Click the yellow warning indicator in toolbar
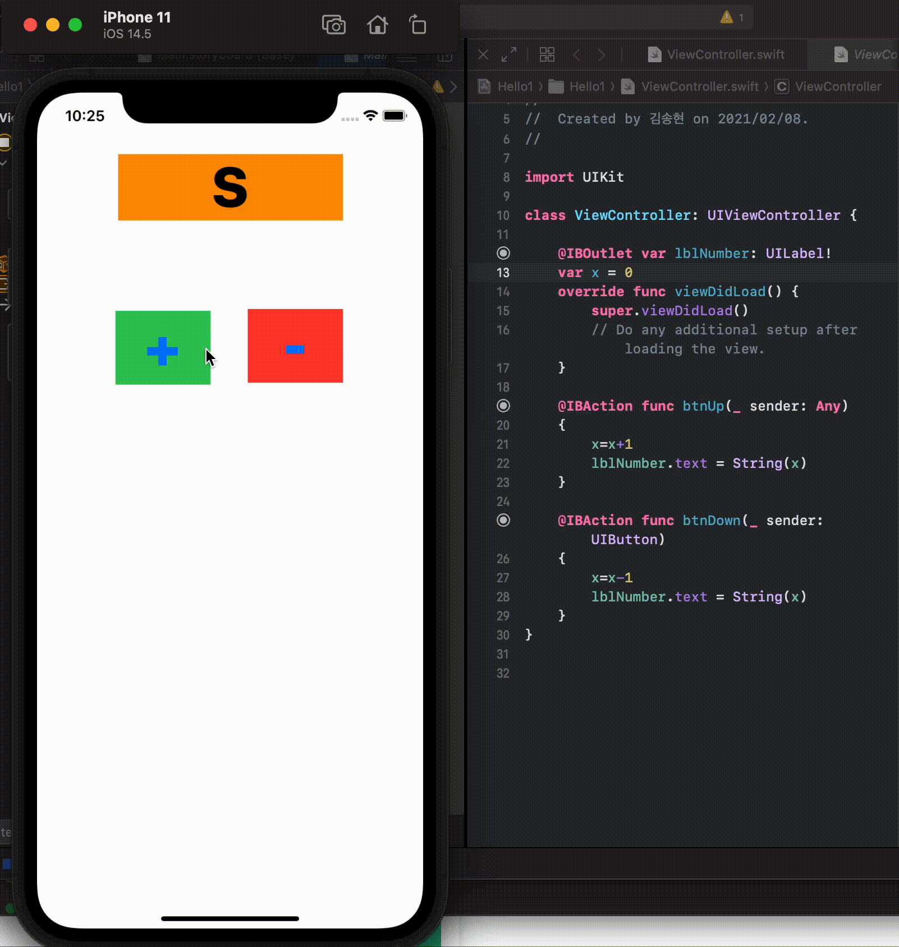 (x=727, y=17)
